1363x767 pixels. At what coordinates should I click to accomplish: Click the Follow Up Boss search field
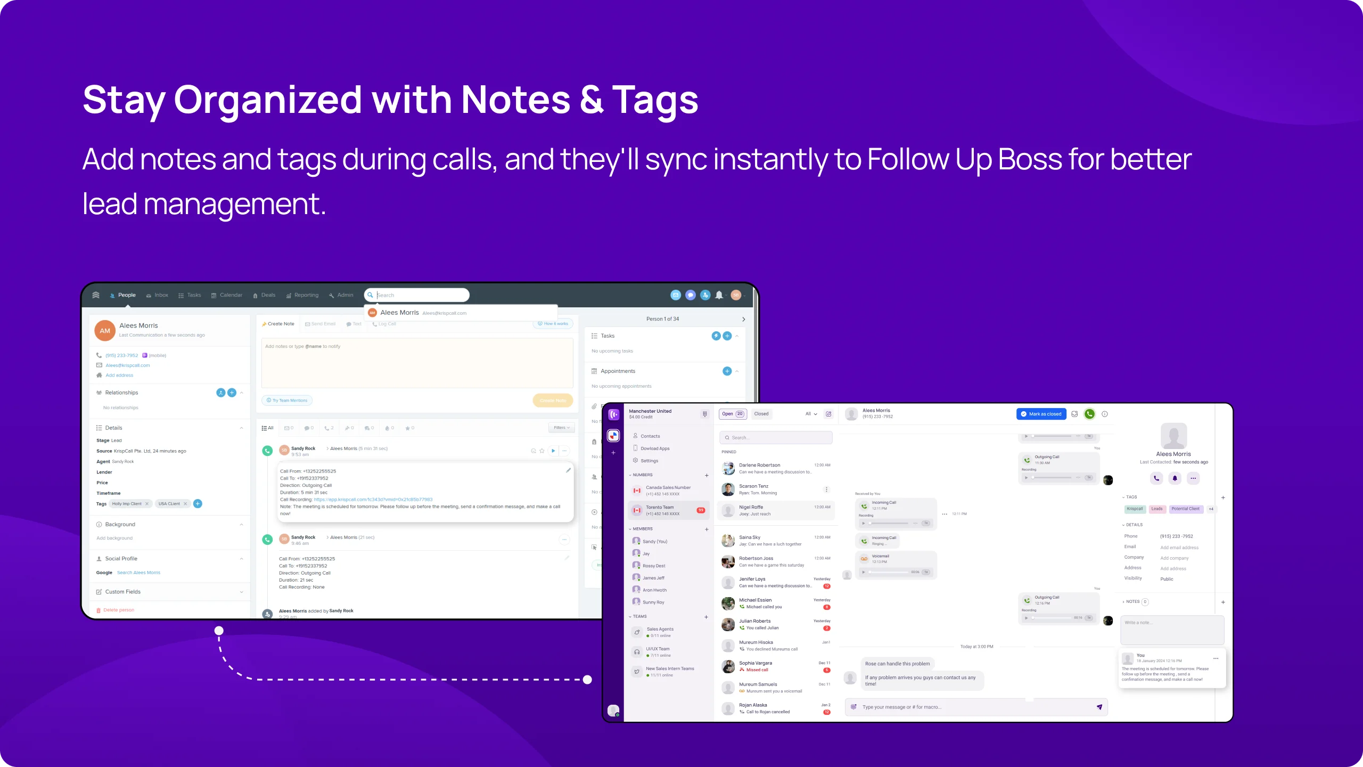coord(416,295)
